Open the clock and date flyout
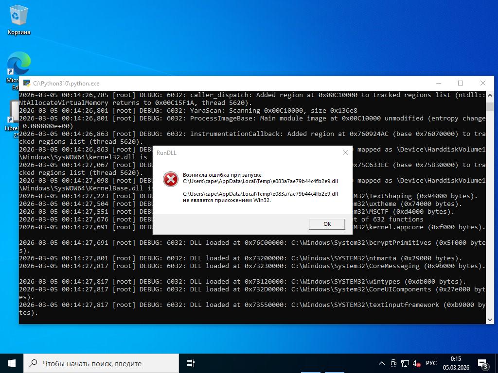 point(456,363)
